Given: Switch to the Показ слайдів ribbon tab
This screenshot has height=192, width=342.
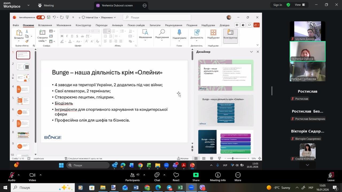Looking at the screenshot, I should pyautogui.click(x=136, y=25).
